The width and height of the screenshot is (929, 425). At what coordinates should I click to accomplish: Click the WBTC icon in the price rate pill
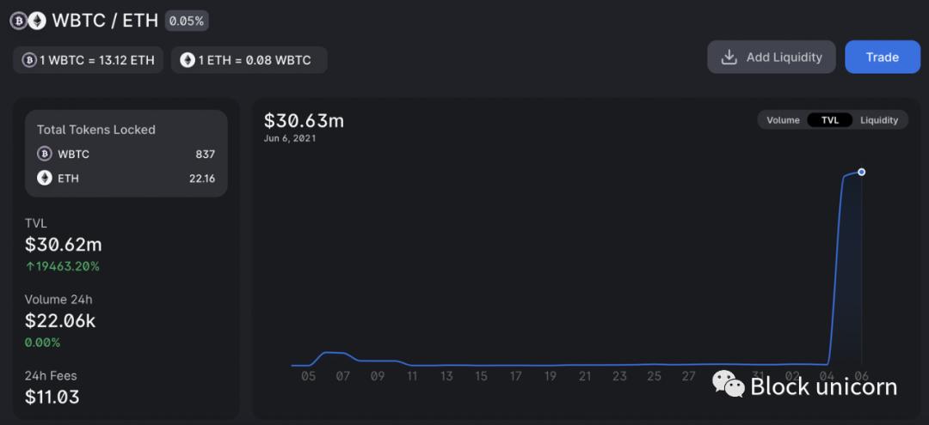click(x=29, y=60)
